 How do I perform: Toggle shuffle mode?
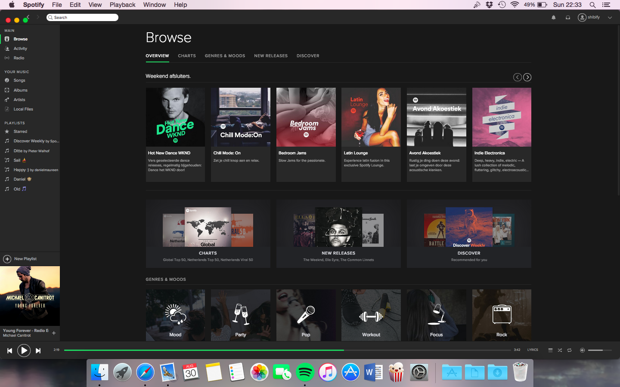(560, 350)
